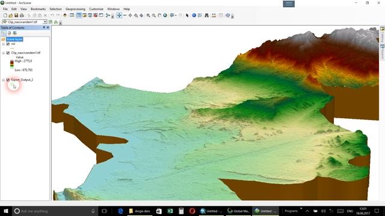Click the Low : 670,793 legend label
Screen dimensions: 385x216
coord(23,70)
